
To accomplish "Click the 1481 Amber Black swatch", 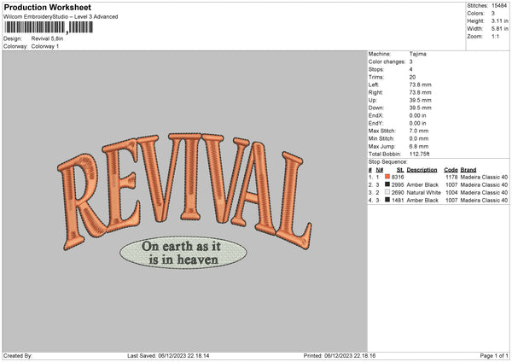I will [x=387, y=200].
